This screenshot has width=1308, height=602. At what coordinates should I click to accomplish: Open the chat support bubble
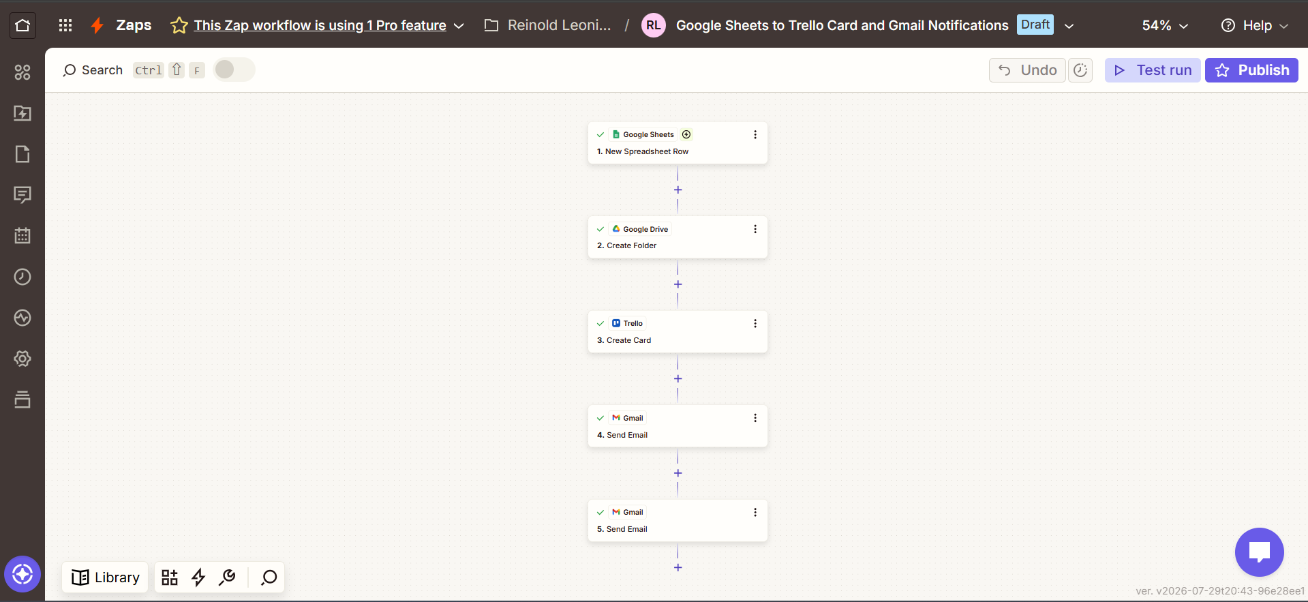pos(1259,552)
